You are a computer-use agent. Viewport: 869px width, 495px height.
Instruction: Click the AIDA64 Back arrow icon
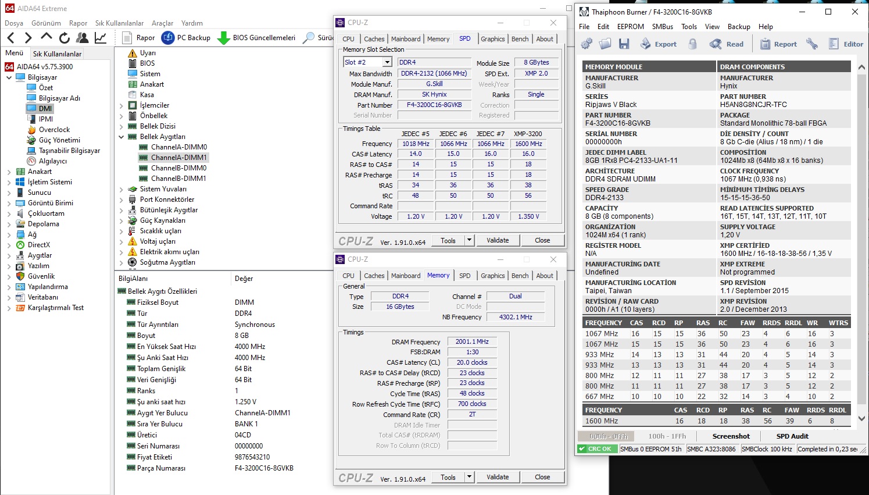(11, 38)
